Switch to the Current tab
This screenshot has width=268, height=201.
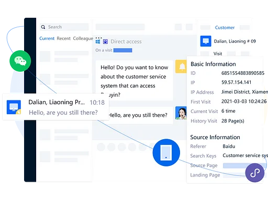47,38
